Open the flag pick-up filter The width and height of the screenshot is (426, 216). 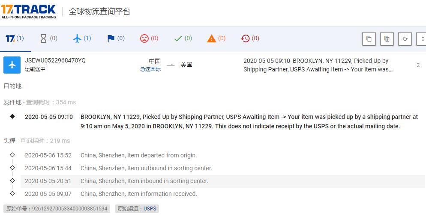click(x=116, y=38)
